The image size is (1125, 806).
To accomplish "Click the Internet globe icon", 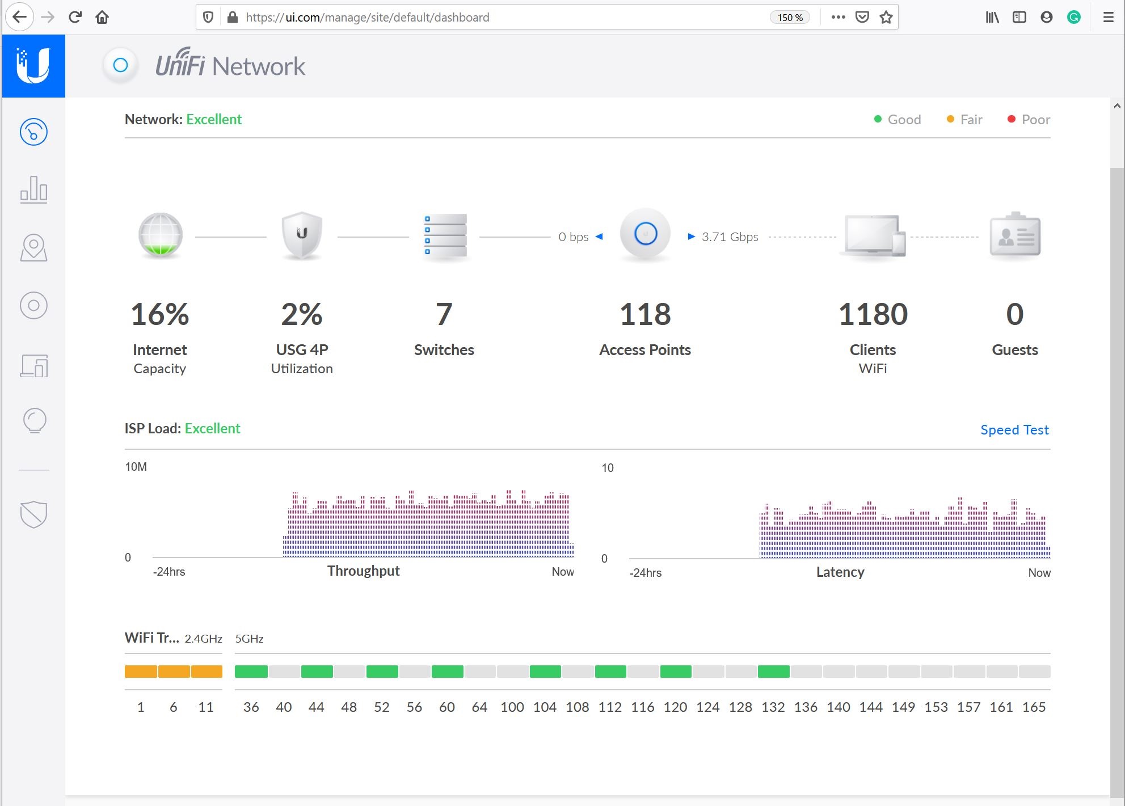I will coord(161,236).
